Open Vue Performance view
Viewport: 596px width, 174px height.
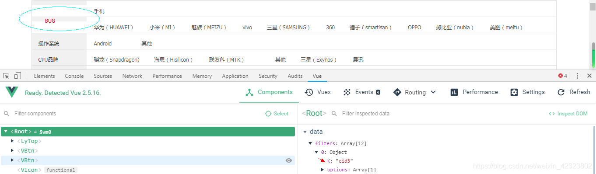[474, 92]
